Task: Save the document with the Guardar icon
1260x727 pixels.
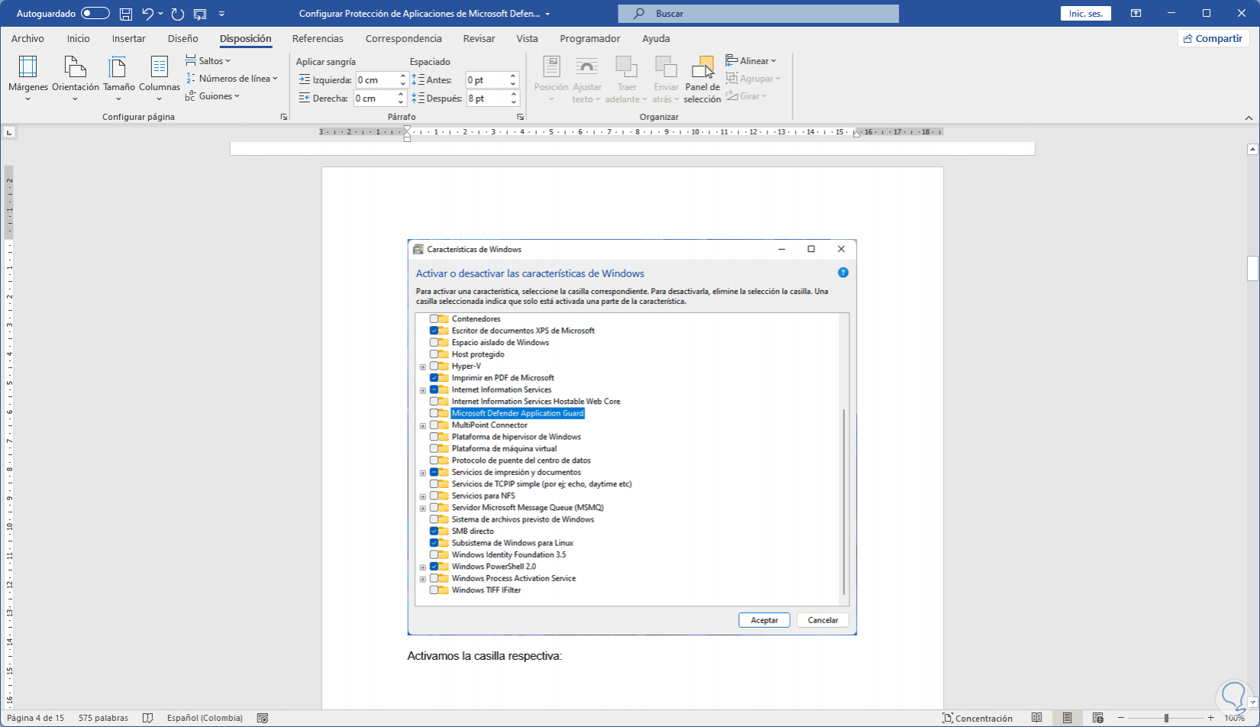Action: (126, 14)
